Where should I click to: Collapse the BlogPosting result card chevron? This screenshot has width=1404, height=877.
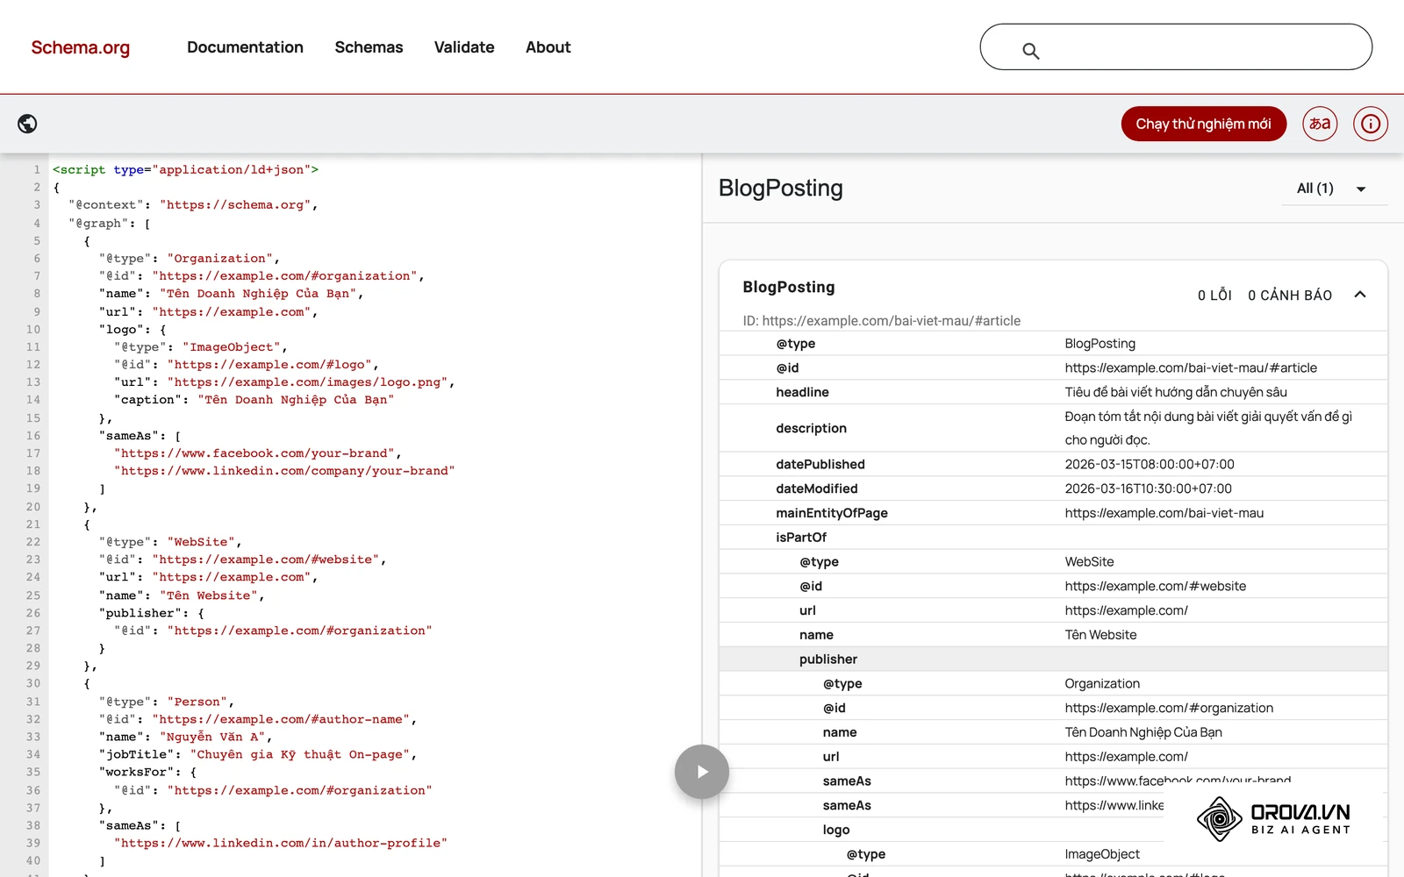pos(1360,295)
